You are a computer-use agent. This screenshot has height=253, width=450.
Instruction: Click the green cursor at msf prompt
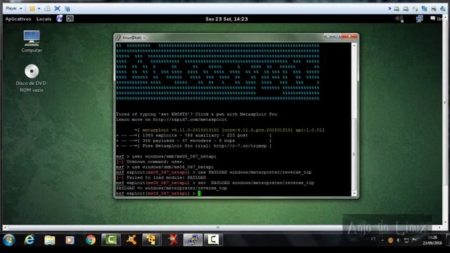(x=199, y=193)
